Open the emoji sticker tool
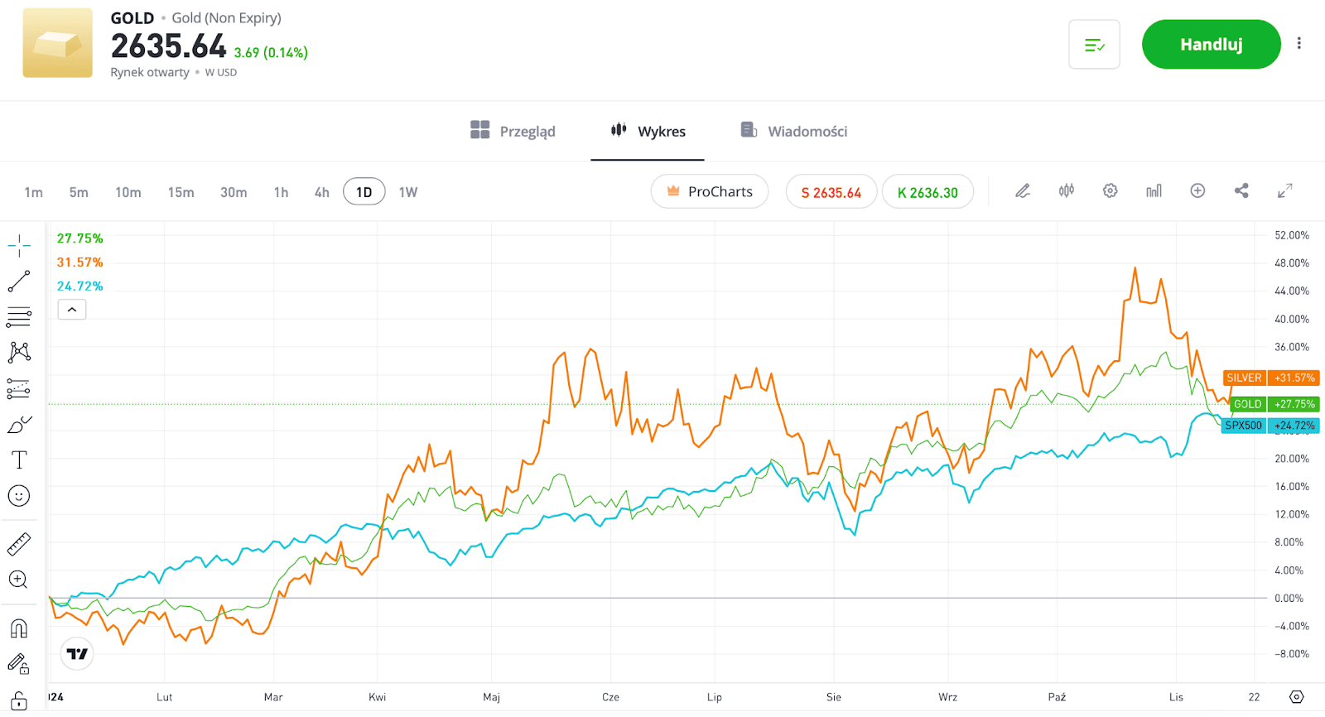This screenshot has width=1325, height=717. (19, 496)
